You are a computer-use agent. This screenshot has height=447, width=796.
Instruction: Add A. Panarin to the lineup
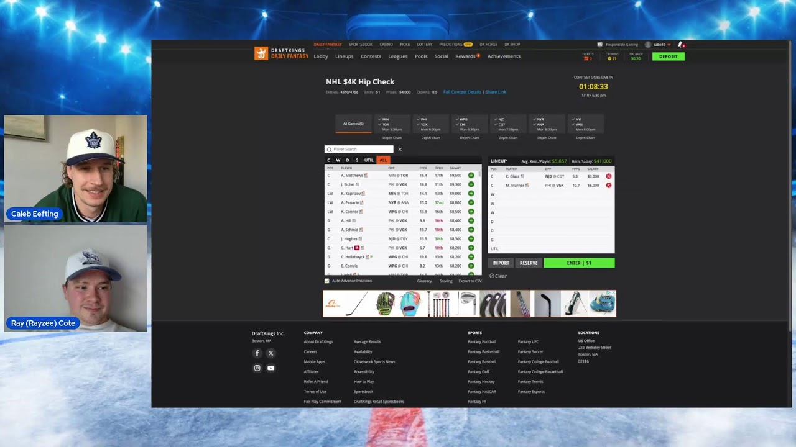(471, 202)
